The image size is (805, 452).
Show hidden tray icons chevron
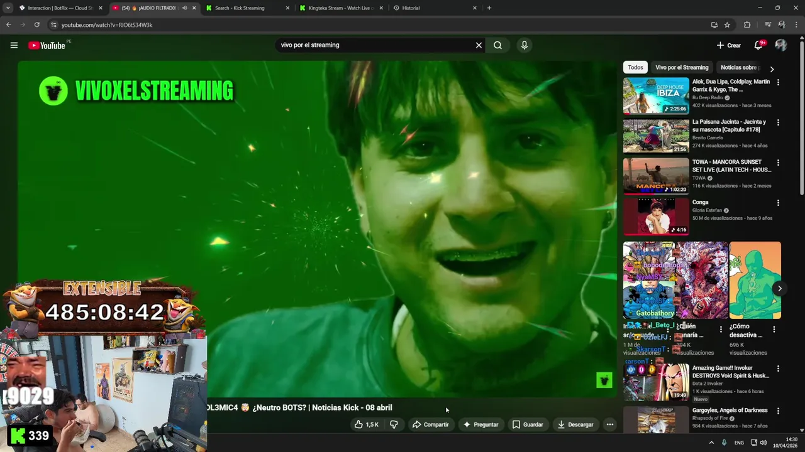click(x=711, y=443)
